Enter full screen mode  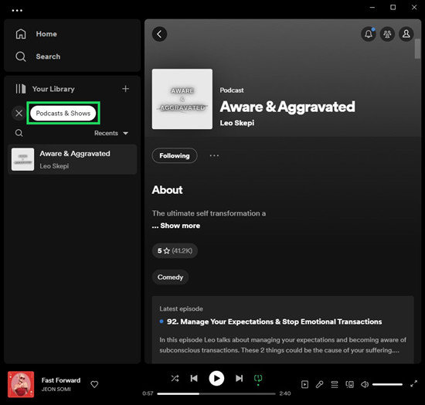(x=413, y=383)
